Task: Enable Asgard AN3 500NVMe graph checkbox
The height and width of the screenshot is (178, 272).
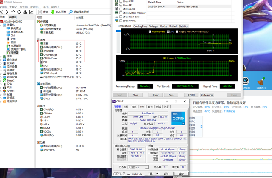Action: point(177,31)
